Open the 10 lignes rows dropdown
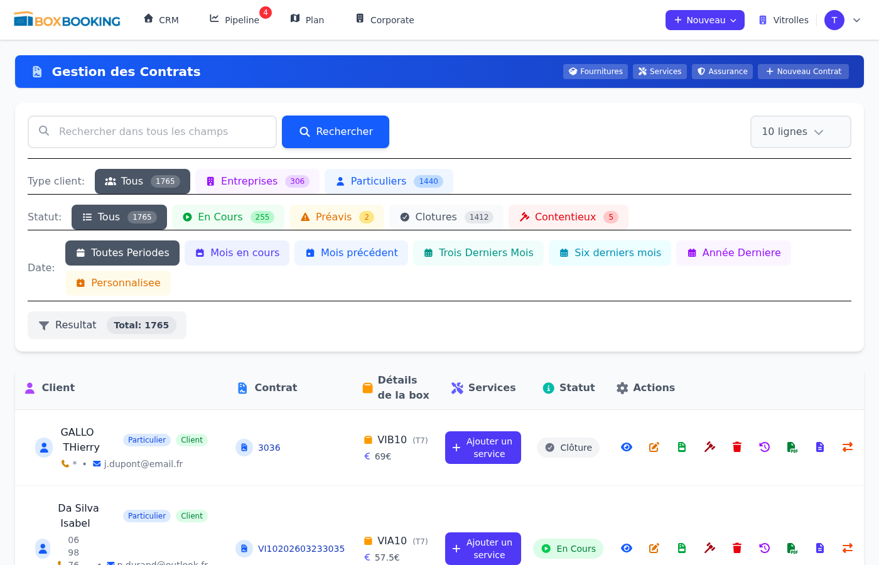The width and height of the screenshot is (879, 565). (800, 132)
